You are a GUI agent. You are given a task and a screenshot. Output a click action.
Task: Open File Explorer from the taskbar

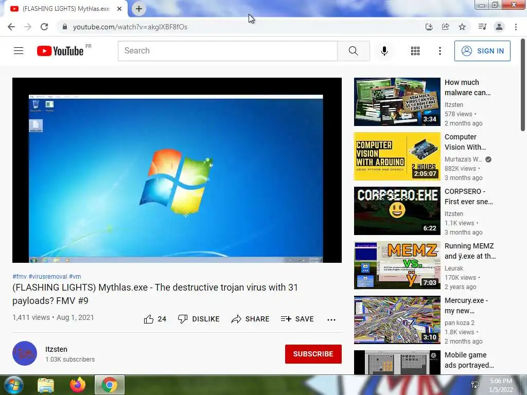pos(46,385)
